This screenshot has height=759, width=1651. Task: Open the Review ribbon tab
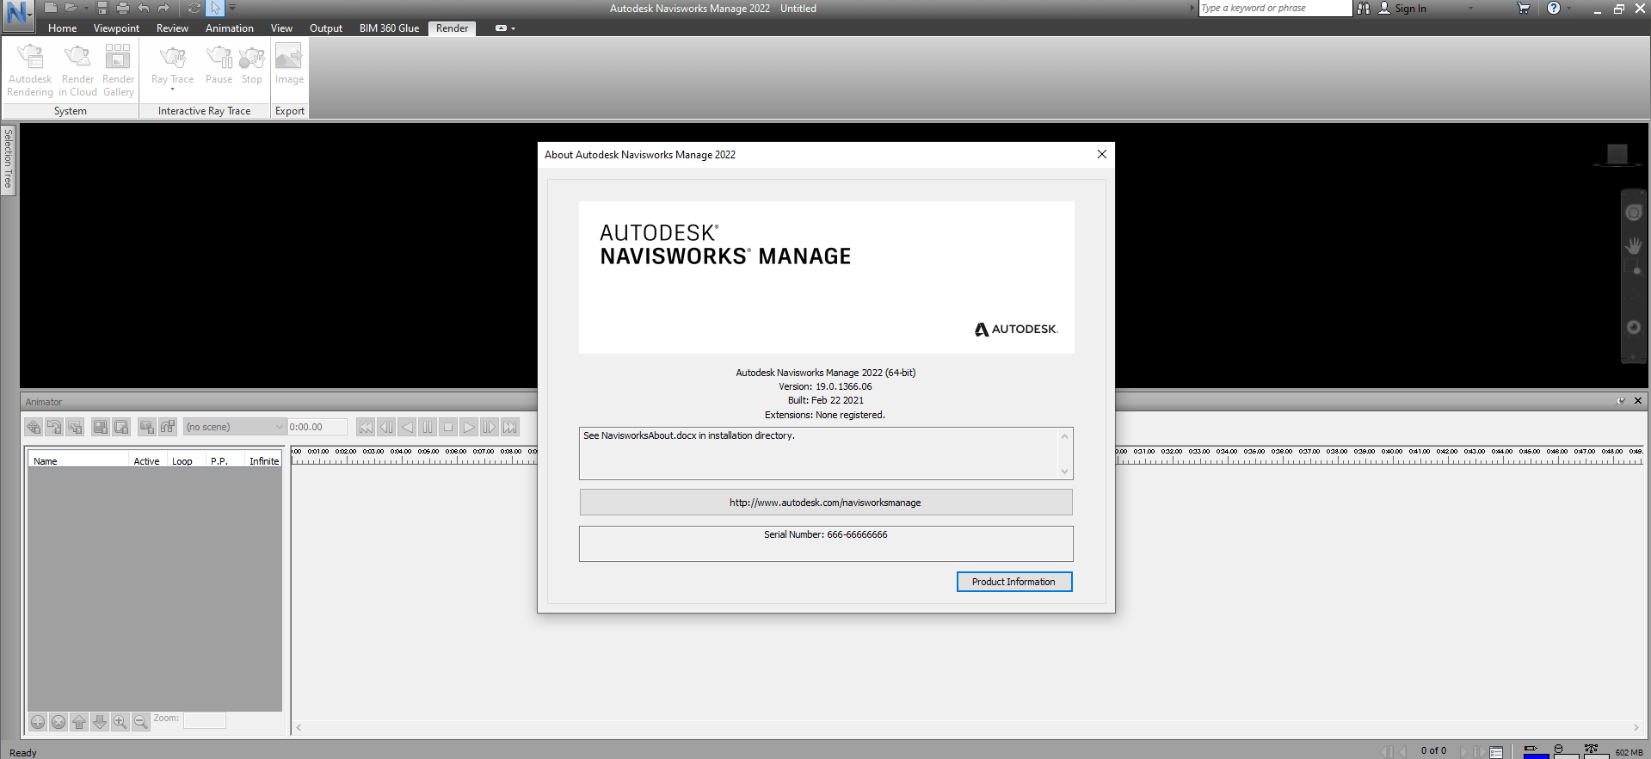click(x=172, y=28)
